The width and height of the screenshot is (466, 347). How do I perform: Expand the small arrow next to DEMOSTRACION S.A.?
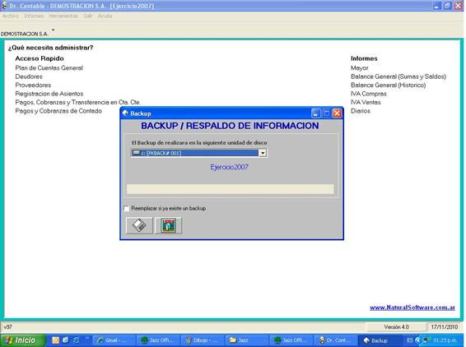coord(54,30)
